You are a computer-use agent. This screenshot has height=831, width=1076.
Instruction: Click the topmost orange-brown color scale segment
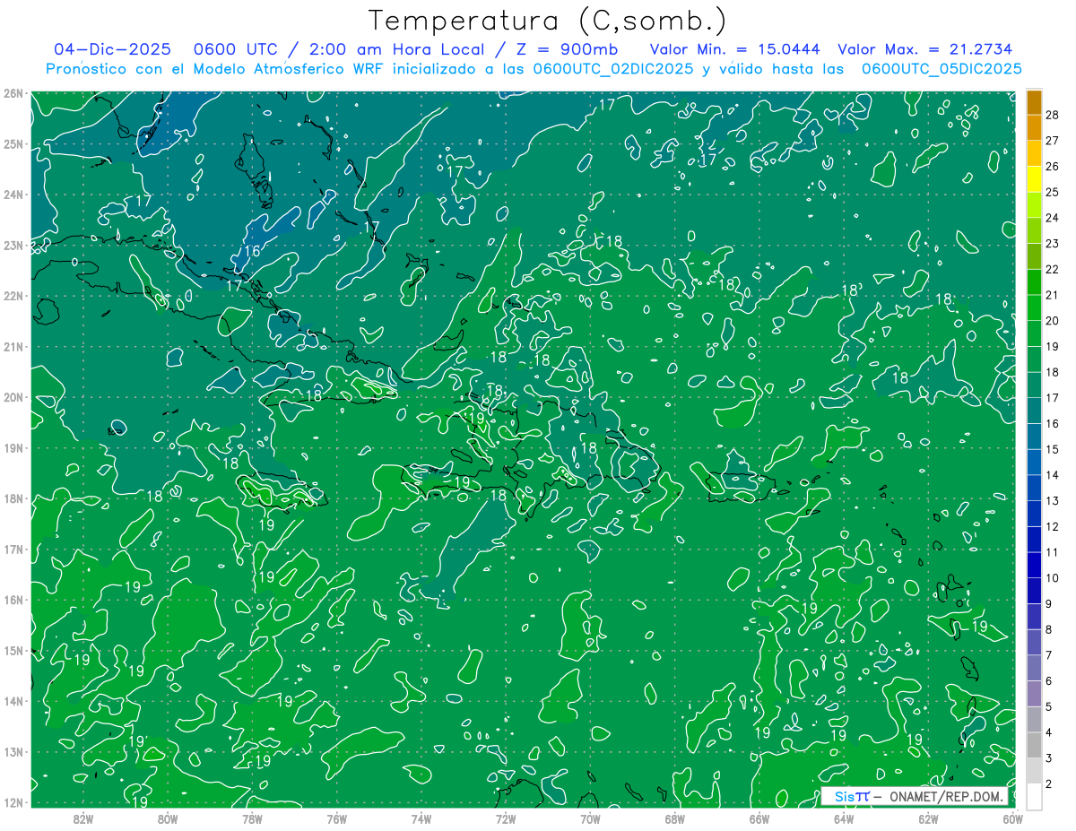click(1034, 102)
